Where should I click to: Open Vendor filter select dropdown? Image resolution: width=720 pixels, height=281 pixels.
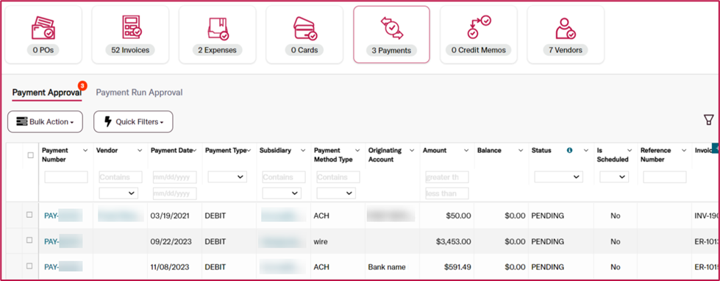coord(118,193)
